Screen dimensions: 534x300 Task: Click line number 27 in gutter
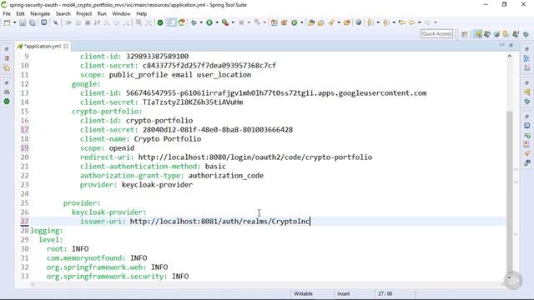(x=24, y=222)
